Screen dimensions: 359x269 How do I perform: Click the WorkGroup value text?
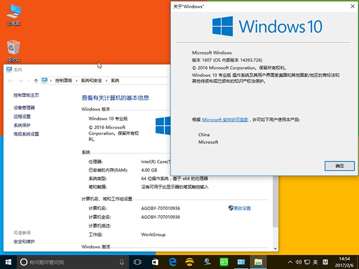click(153, 234)
